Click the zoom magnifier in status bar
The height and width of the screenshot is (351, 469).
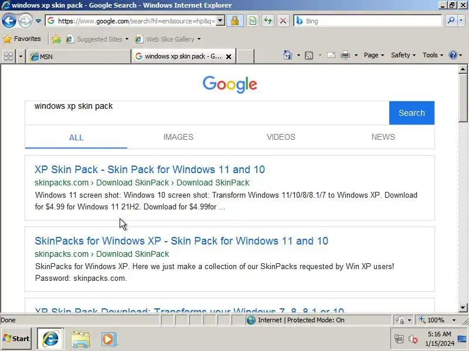tap(422, 319)
